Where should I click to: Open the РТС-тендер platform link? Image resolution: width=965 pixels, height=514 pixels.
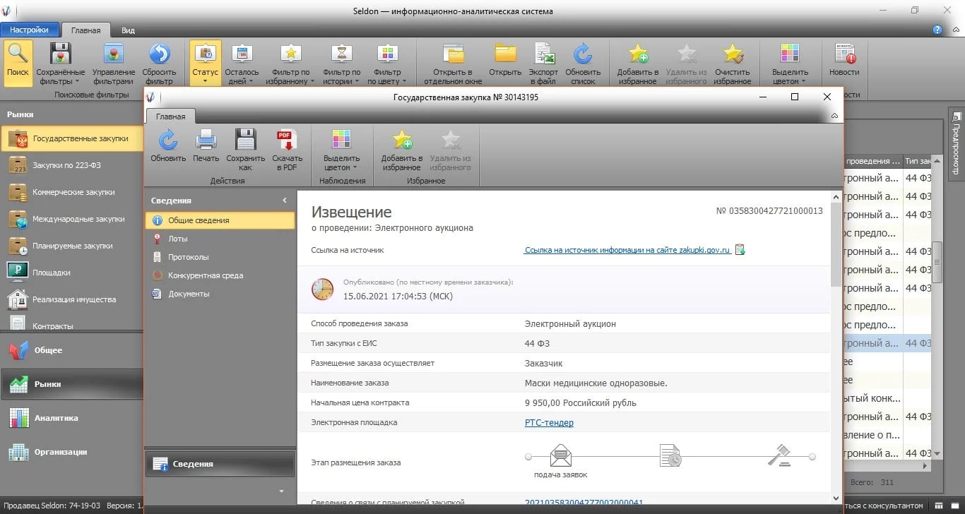point(549,422)
